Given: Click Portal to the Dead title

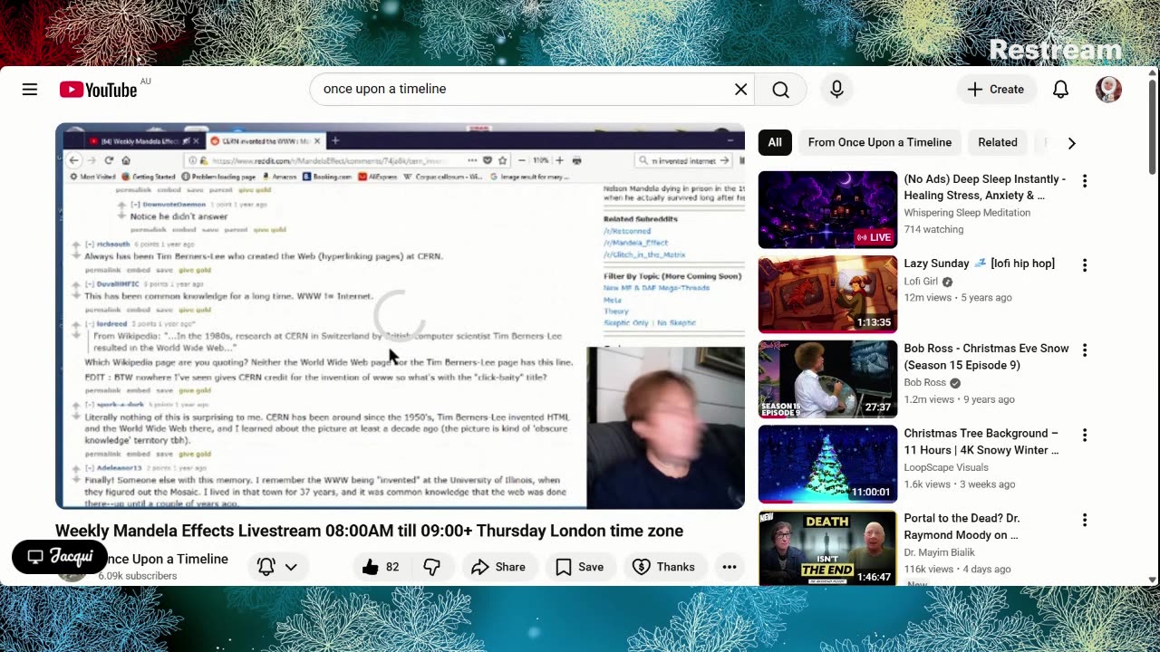Looking at the screenshot, I should click(962, 527).
